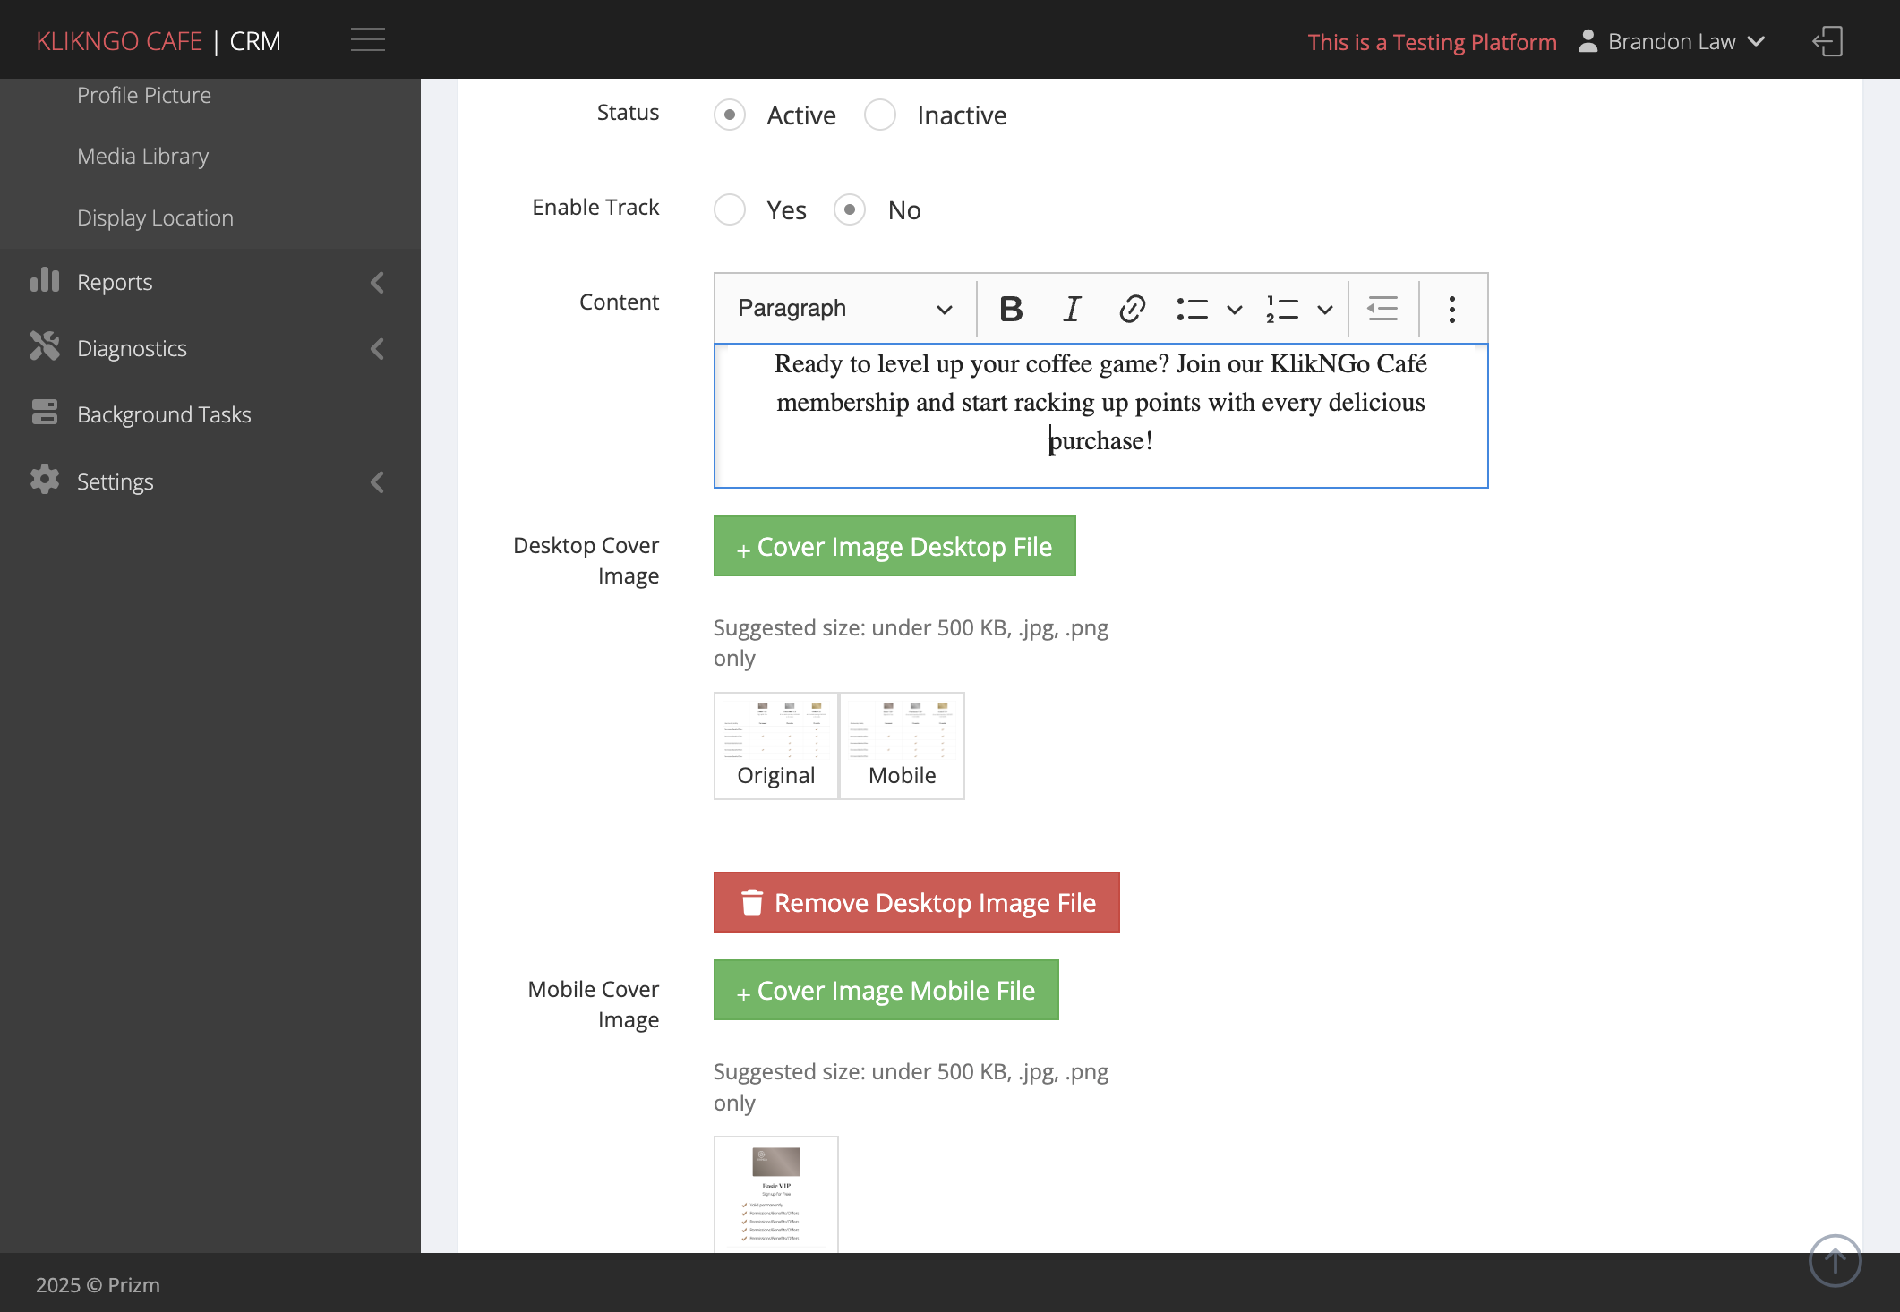Open the Paragraph style dropdown
1900x1312 pixels.
(x=844, y=309)
